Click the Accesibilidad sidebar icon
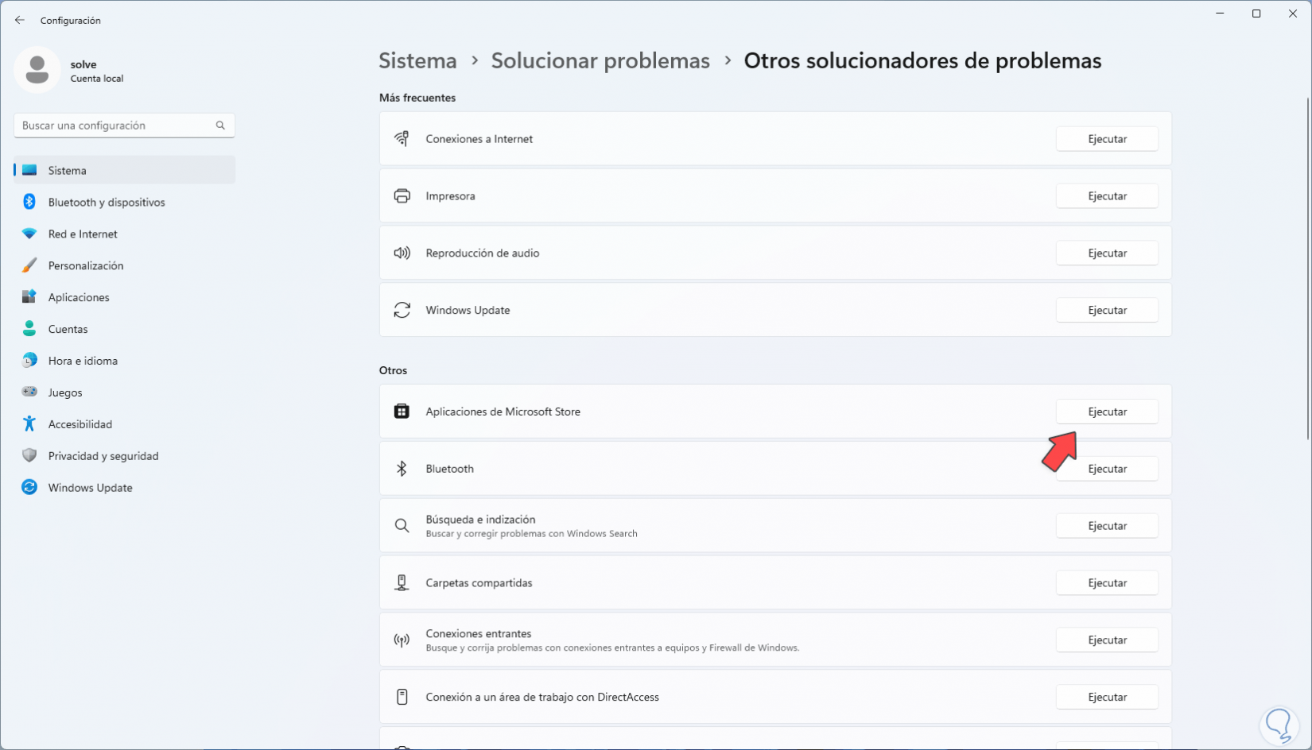The image size is (1312, 750). click(29, 424)
